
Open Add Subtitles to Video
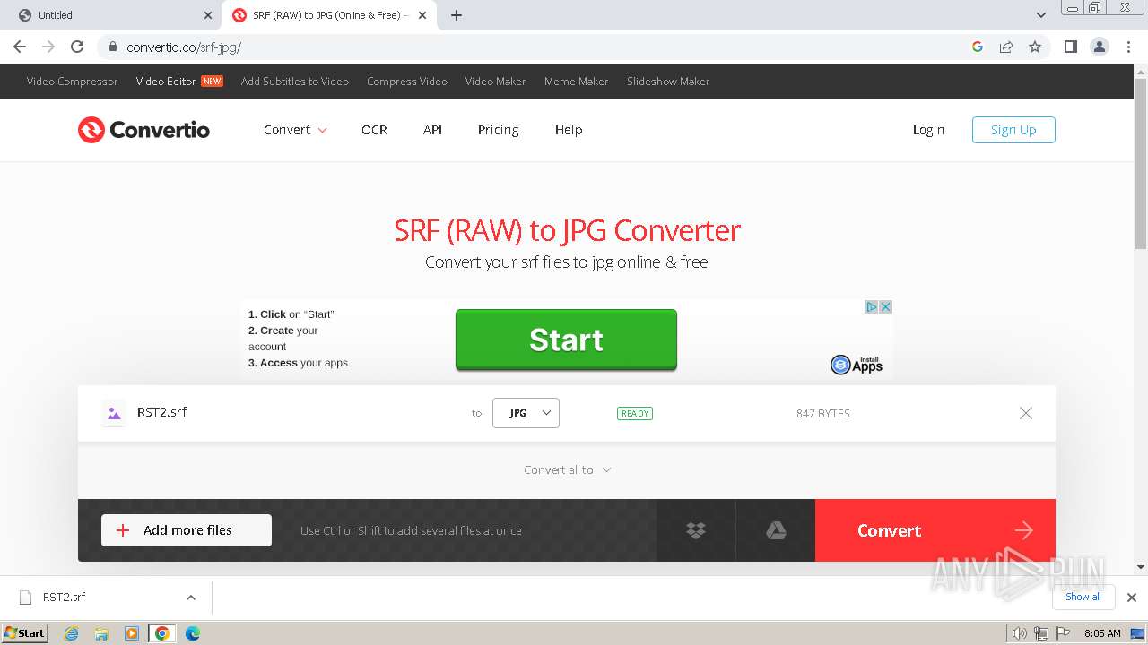tap(295, 82)
